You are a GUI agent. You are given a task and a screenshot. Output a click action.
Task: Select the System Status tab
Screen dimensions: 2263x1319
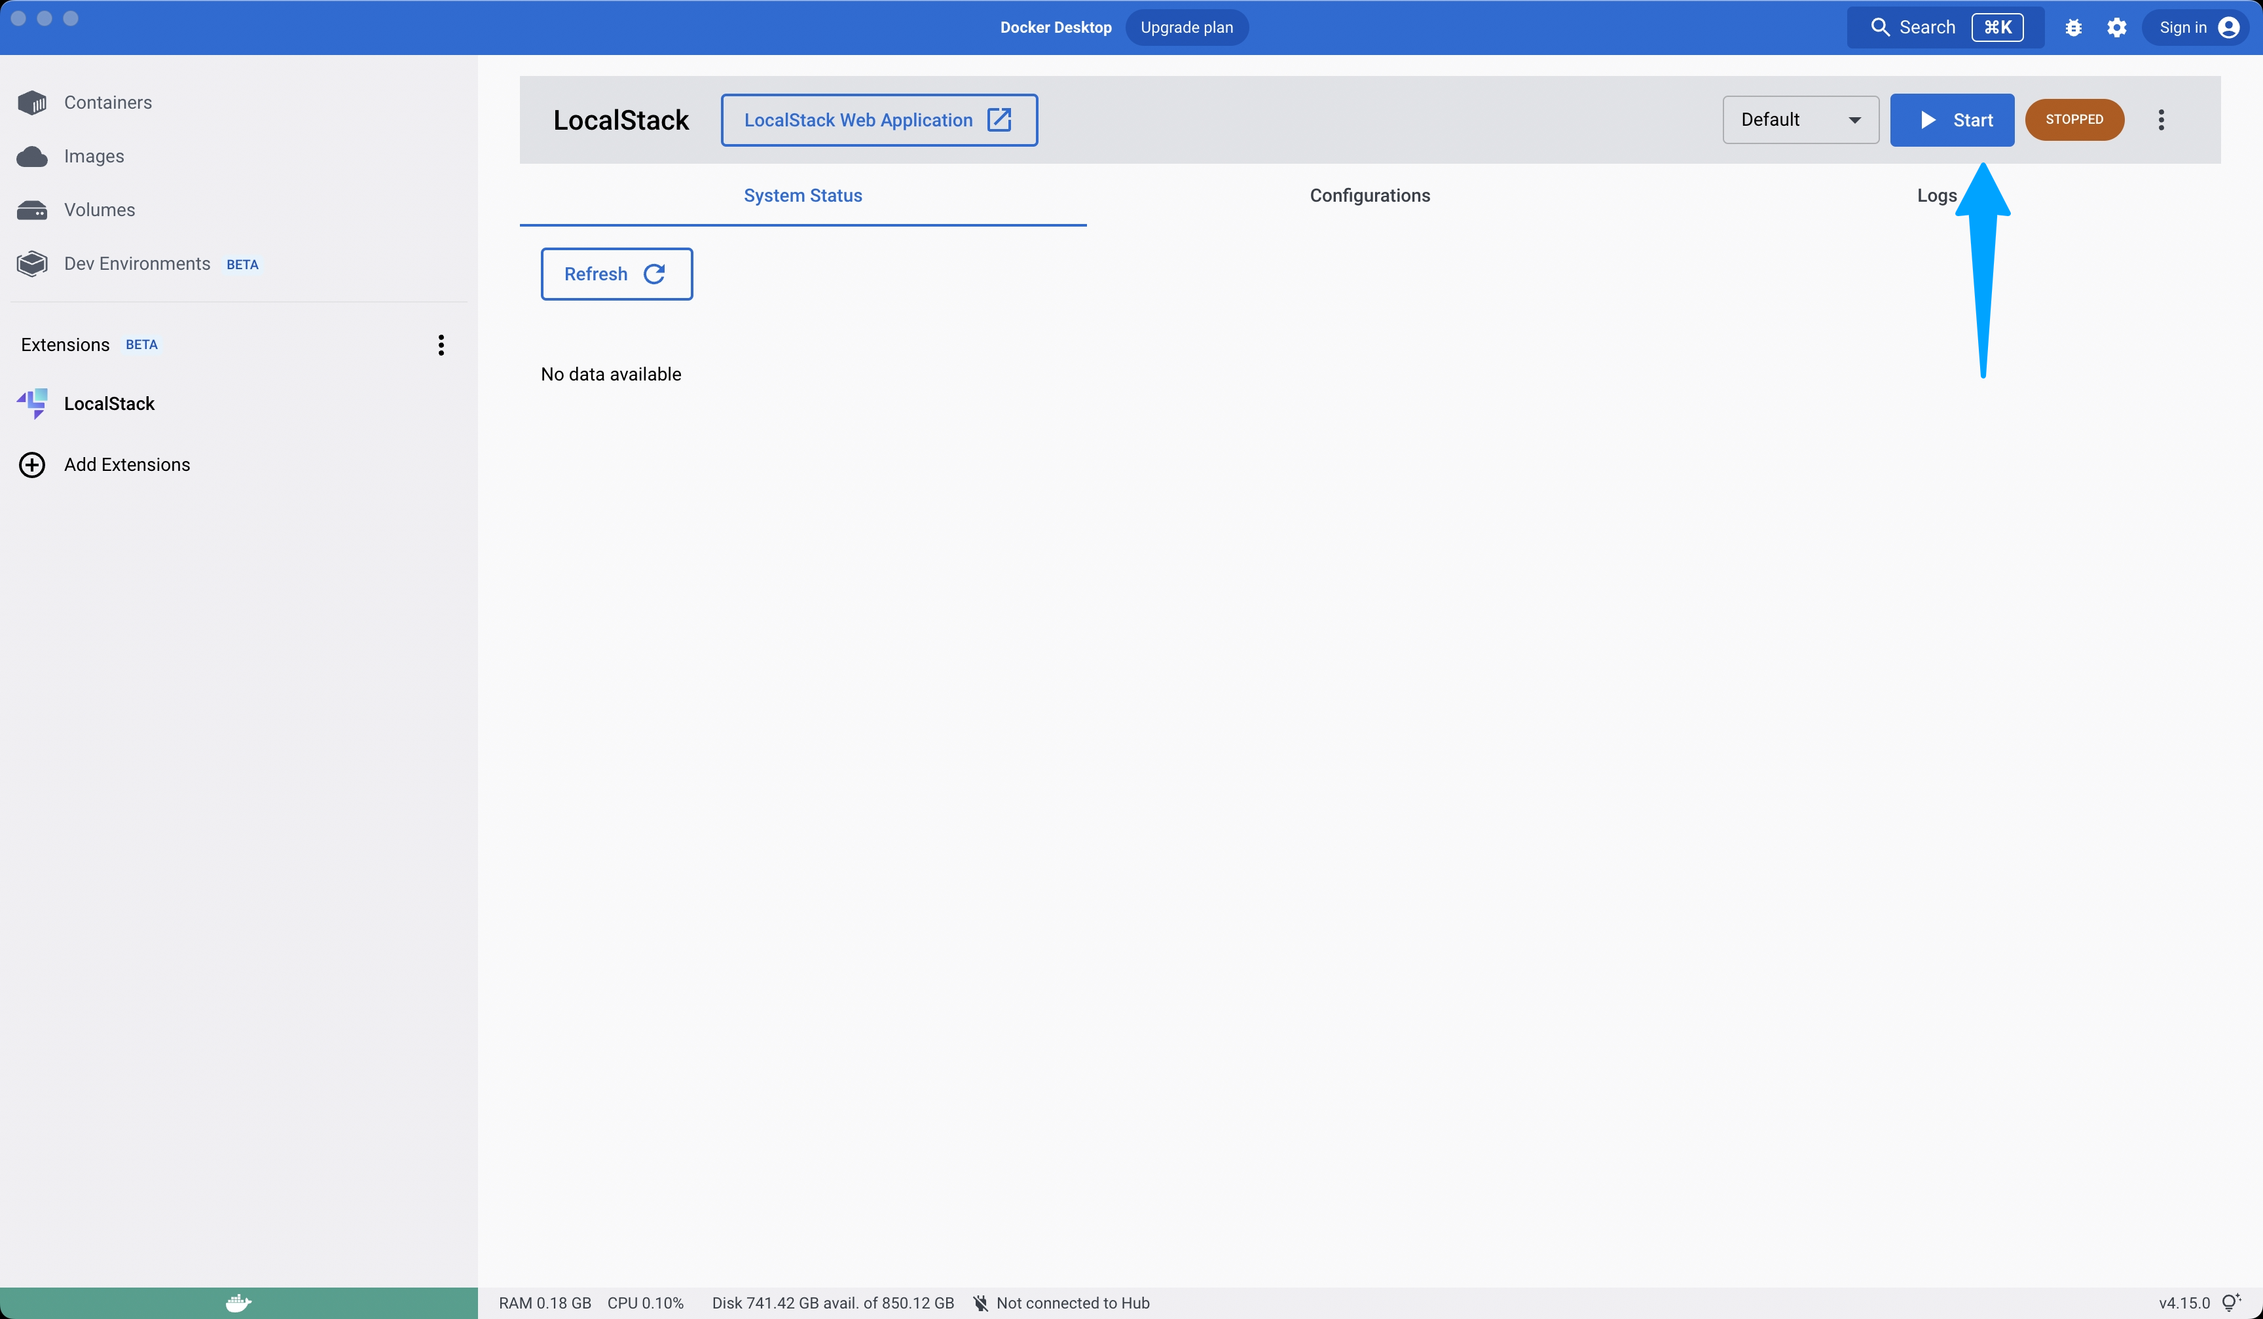802,195
